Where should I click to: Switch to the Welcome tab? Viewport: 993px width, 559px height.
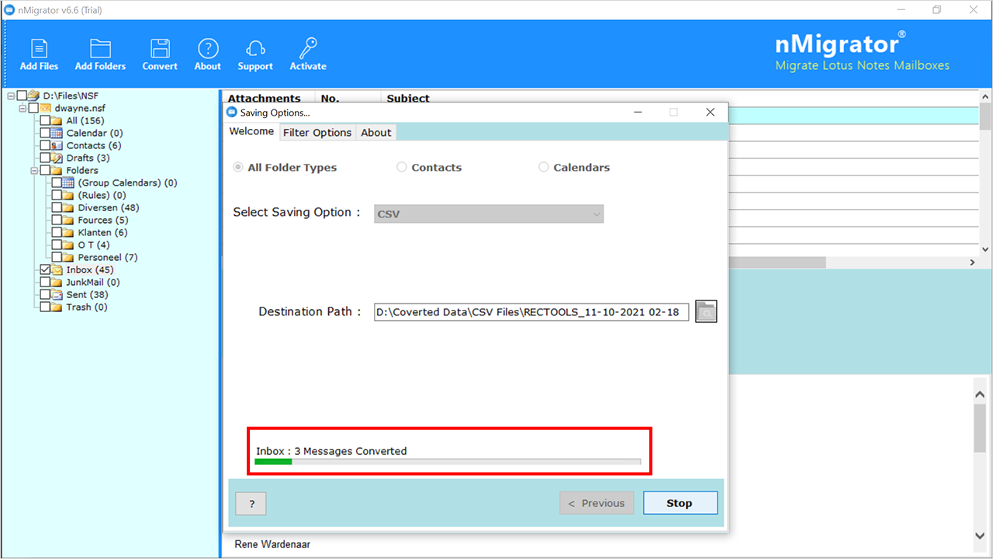(x=251, y=131)
